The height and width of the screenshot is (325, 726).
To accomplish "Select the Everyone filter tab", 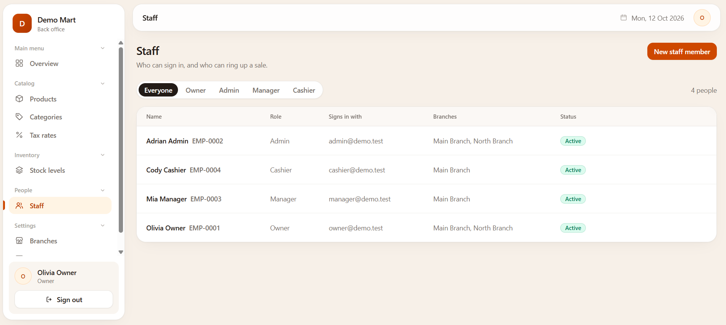I will click(x=158, y=90).
